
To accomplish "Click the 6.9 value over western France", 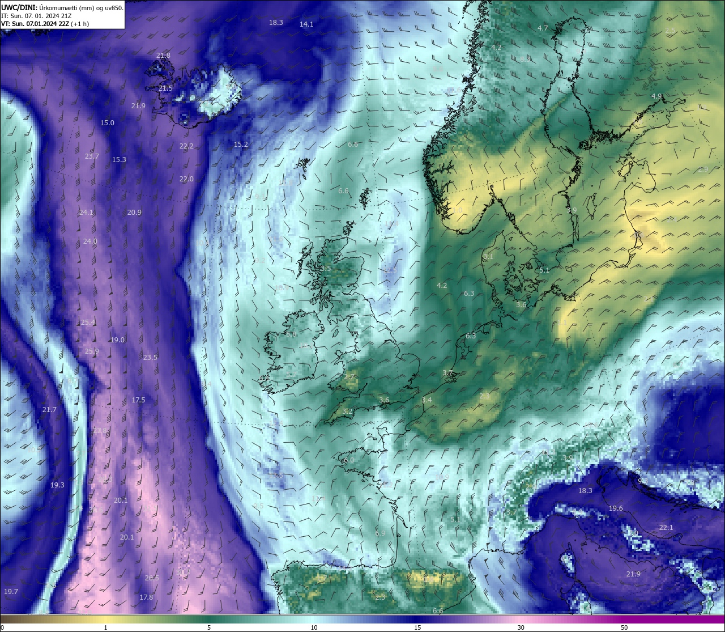I will click(380, 533).
